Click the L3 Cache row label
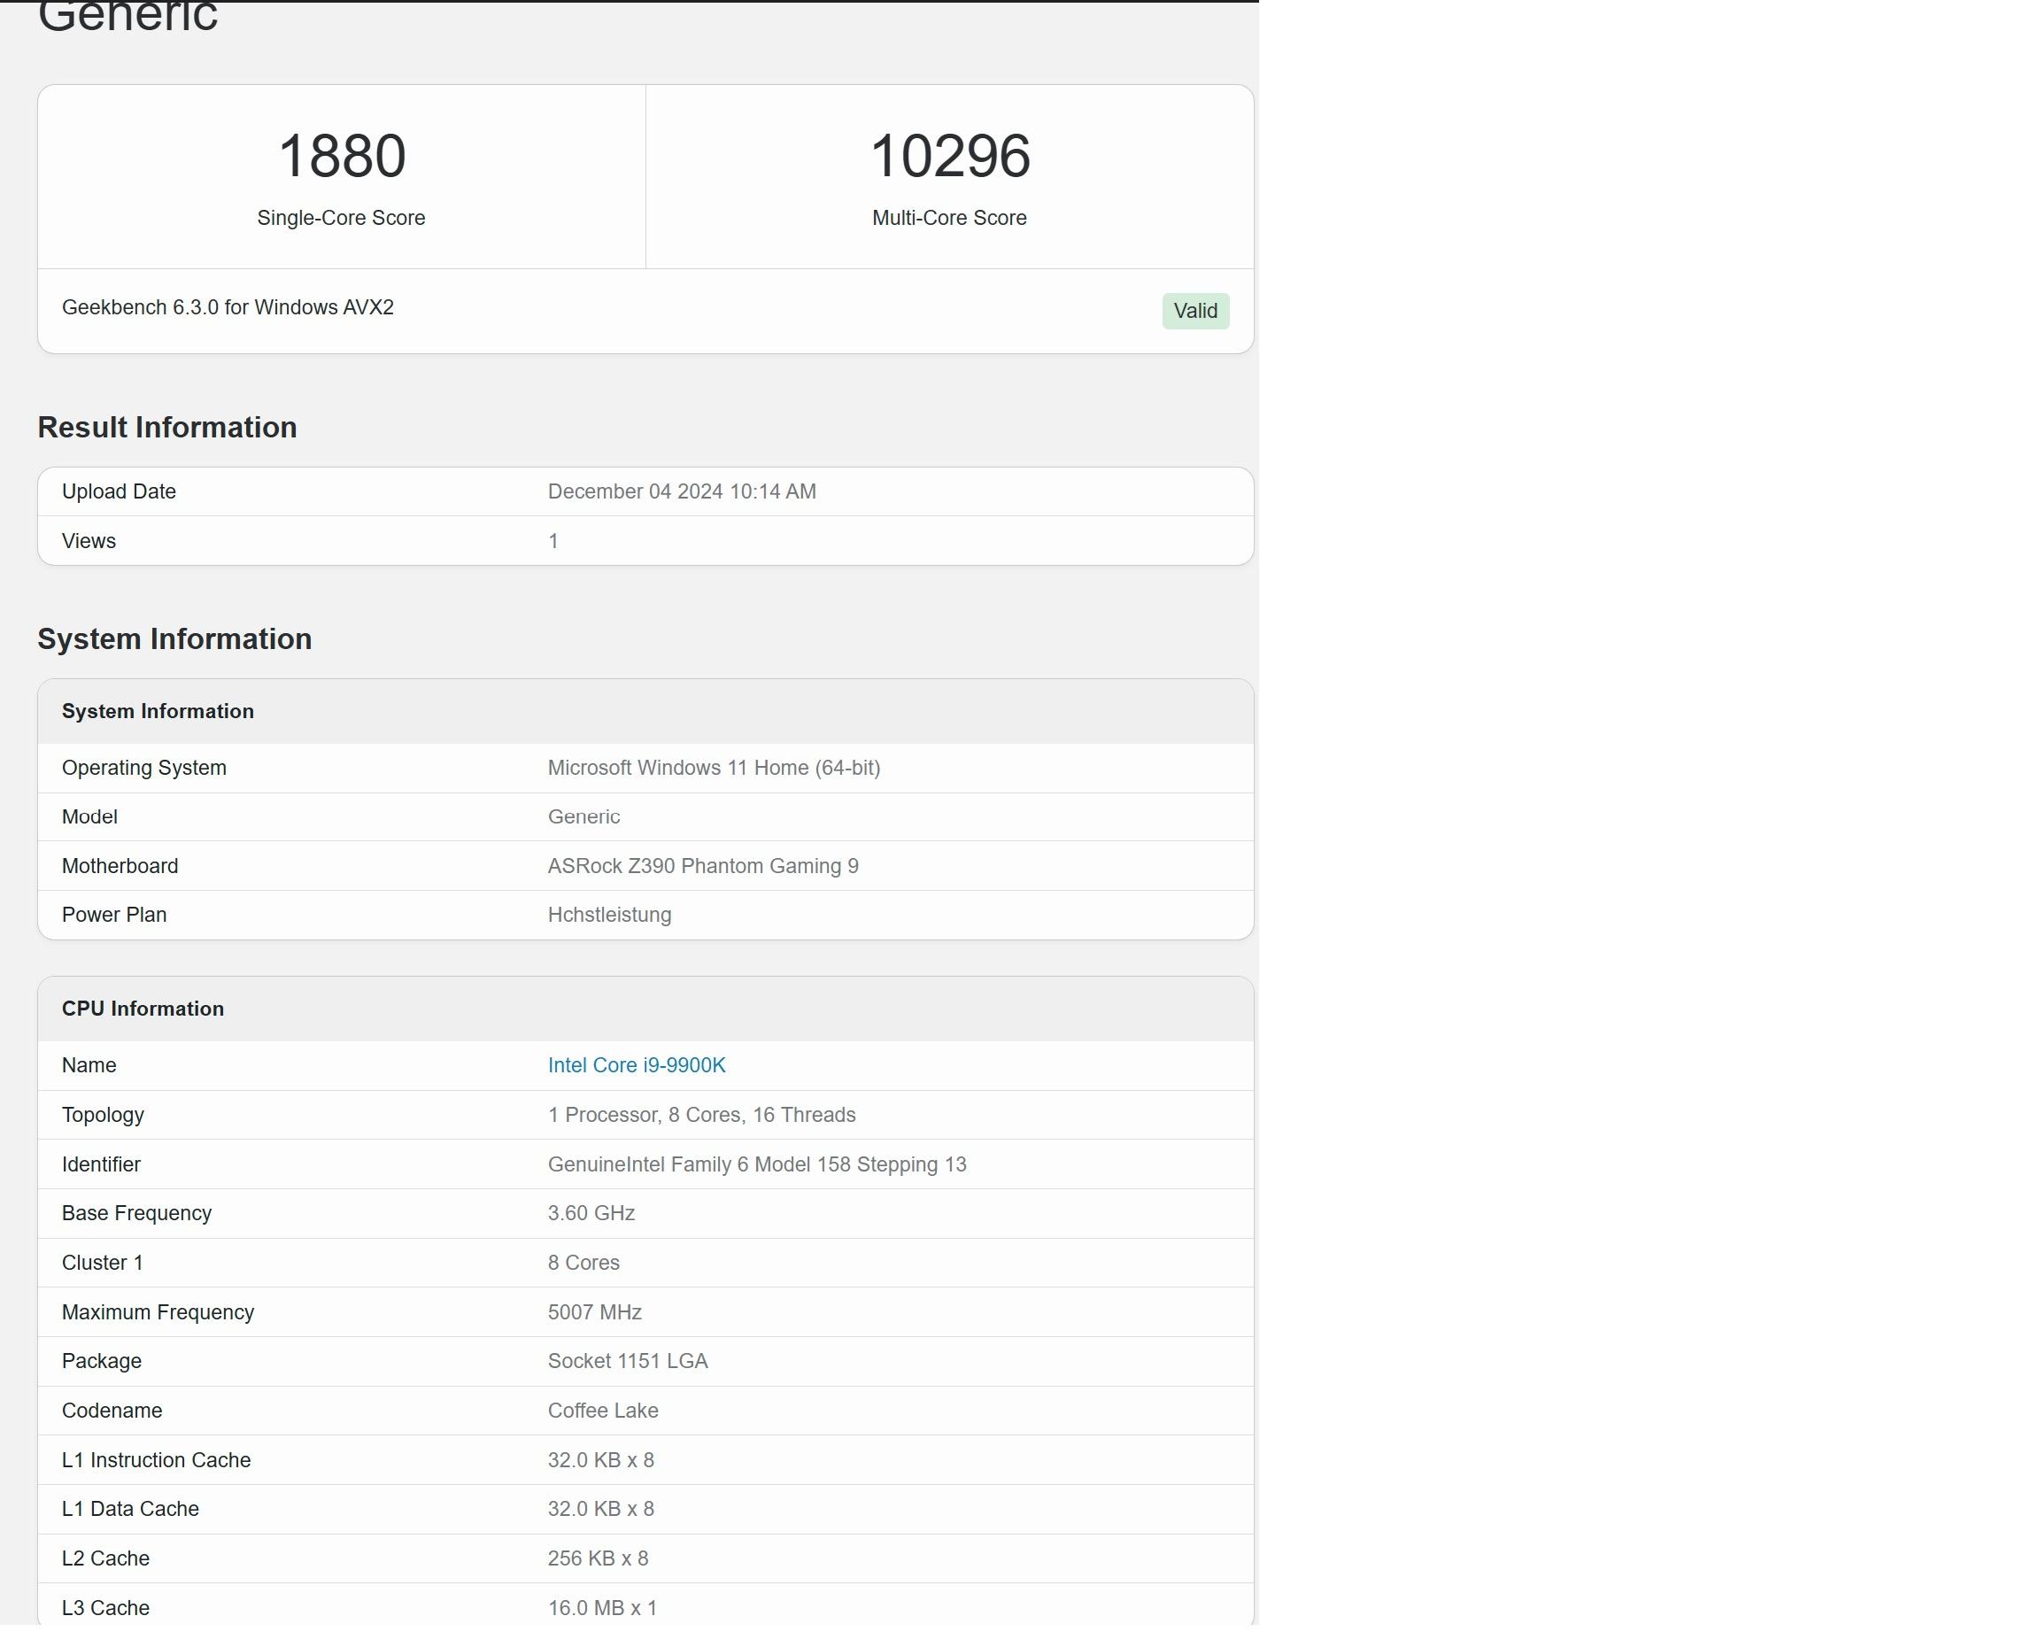2040x1647 pixels. (x=105, y=1608)
